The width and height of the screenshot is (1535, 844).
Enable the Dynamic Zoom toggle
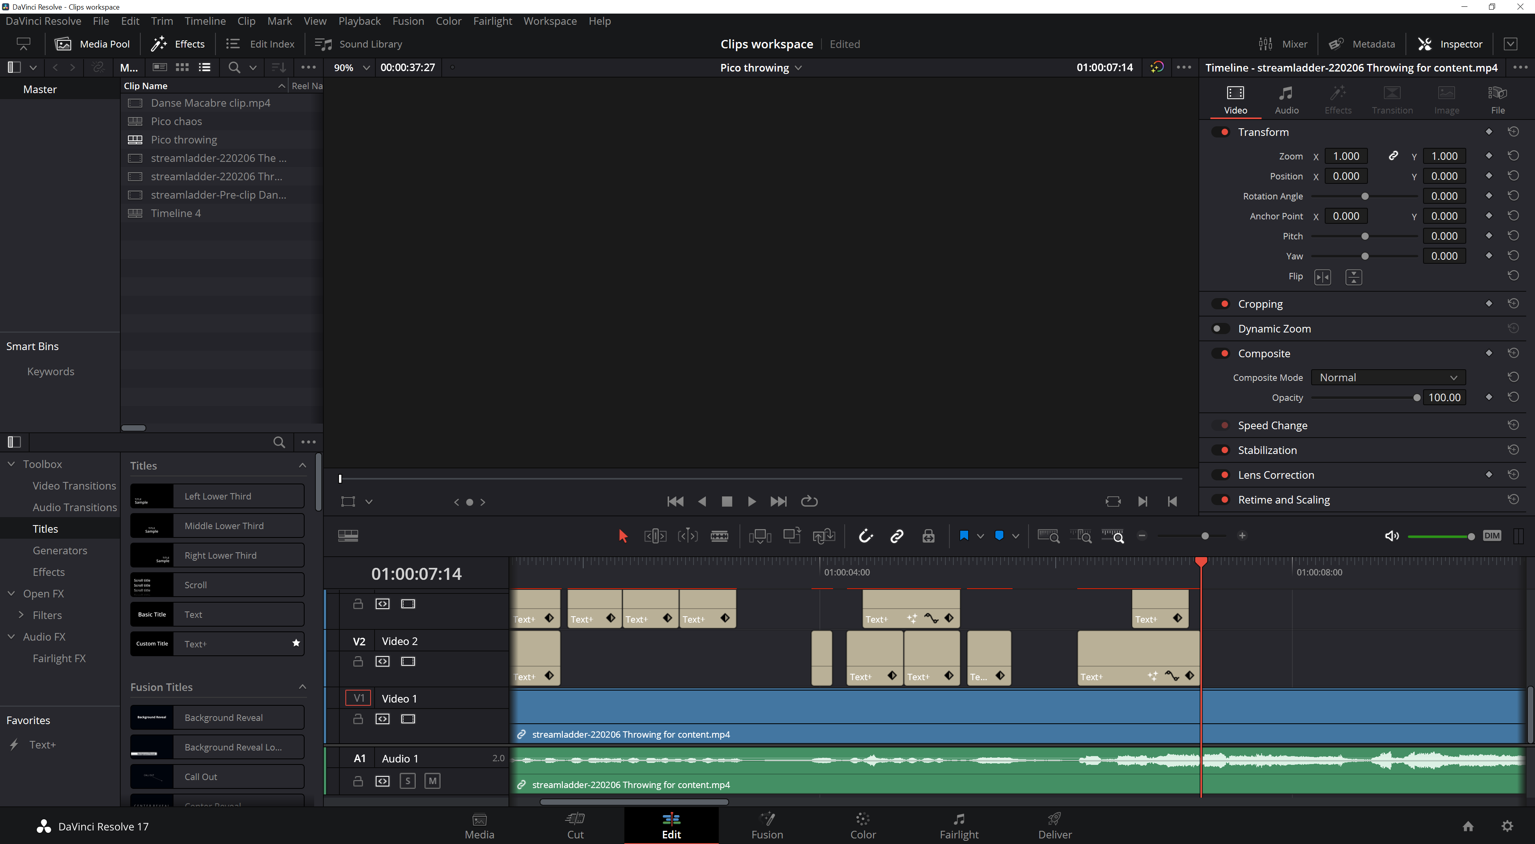(x=1221, y=329)
